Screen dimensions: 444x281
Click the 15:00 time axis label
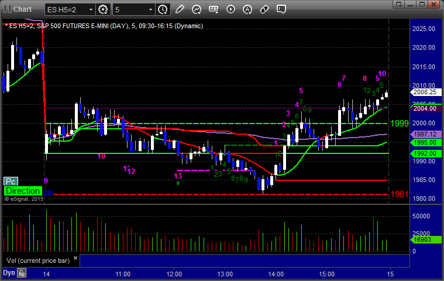327,274
